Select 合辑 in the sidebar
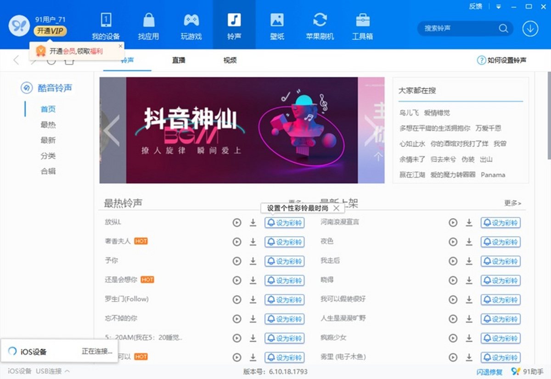Screen dimensions: 551x379 tap(48, 171)
